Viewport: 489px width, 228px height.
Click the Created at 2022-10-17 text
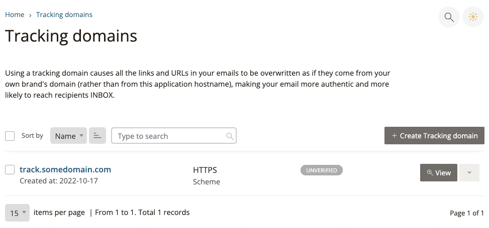[x=59, y=181]
